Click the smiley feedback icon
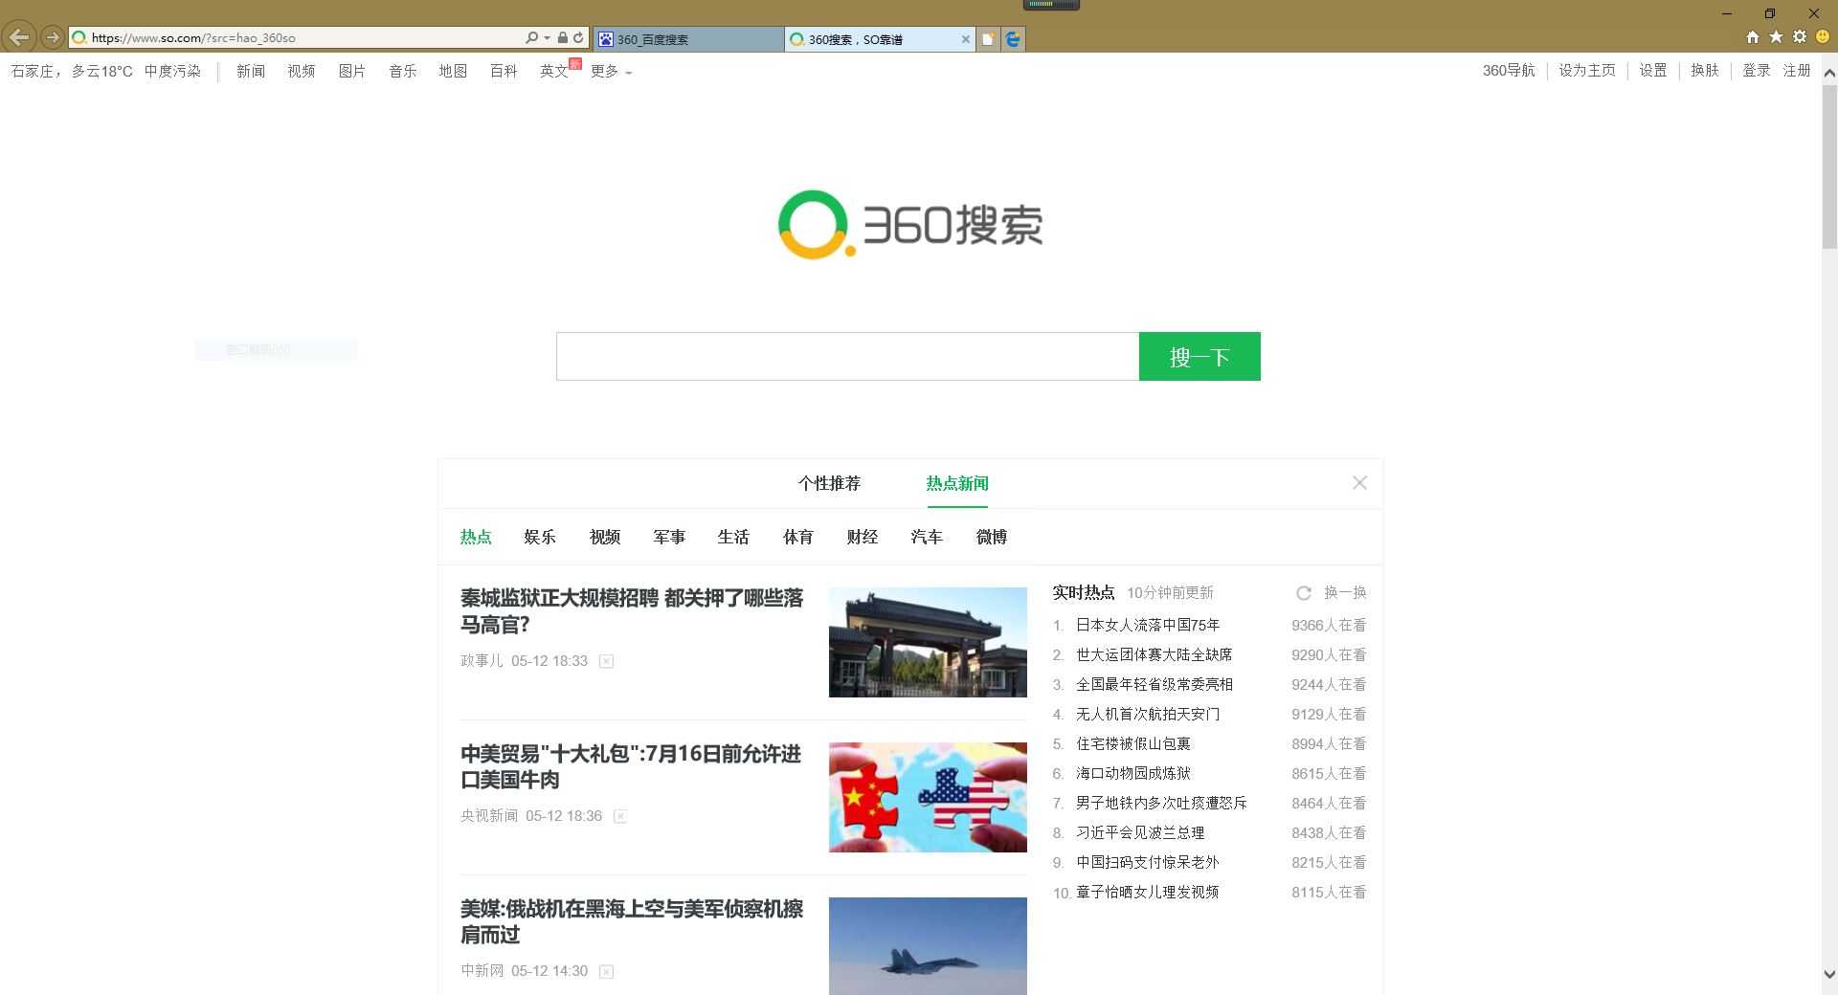The width and height of the screenshot is (1838, 995). tap(1823, 37)
